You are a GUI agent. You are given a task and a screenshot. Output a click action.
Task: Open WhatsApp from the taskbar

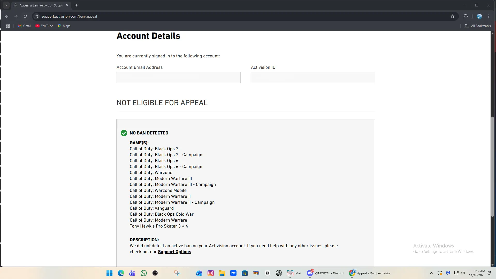pos(143,273)
